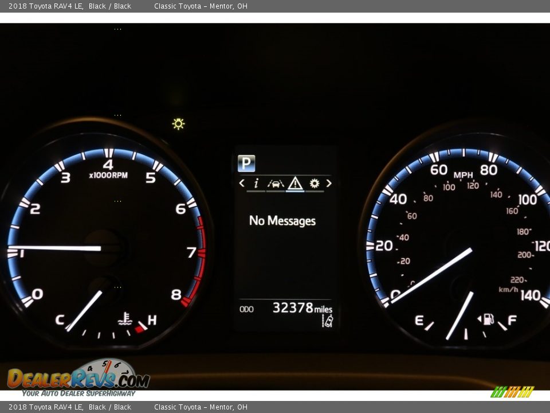Viewport: 550px width, 413px height.
Task: Select the blue P park indicator
Action: point(246,163)
